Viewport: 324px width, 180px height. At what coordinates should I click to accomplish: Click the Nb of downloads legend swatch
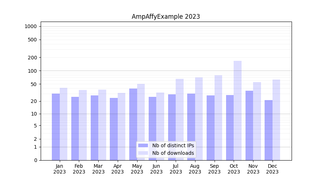click(x=143, y=153)
